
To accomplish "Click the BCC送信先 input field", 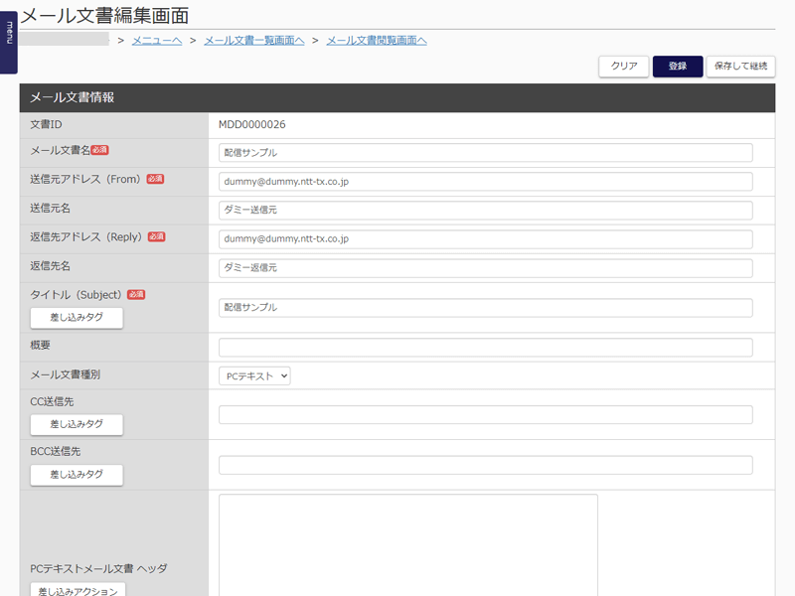I will tap(485, 465).
